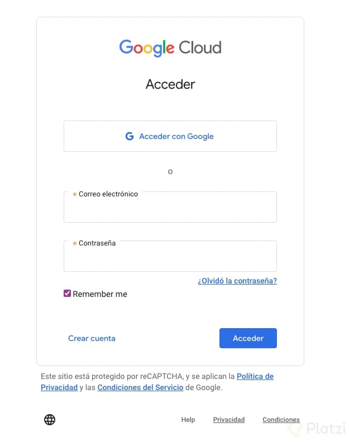The height and width of the screenshot is (442, 349).
Task: Open the Condiciones footer link
Action: pyautogui.click(x=281, y=420)
